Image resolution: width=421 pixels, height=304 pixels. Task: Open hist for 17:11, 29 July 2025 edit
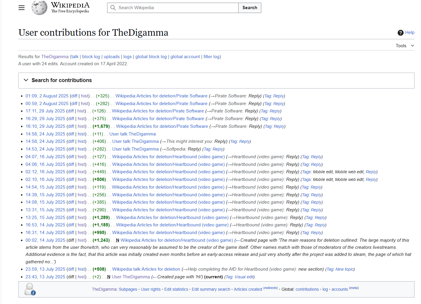point(81,111)
